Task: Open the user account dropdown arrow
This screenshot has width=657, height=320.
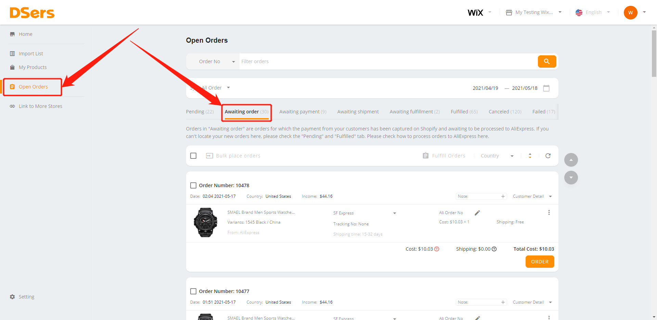Action: (644, 12)
